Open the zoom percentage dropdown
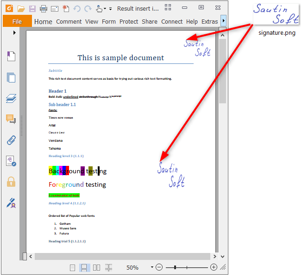This screenshot has height=278, width=302. 152,267
